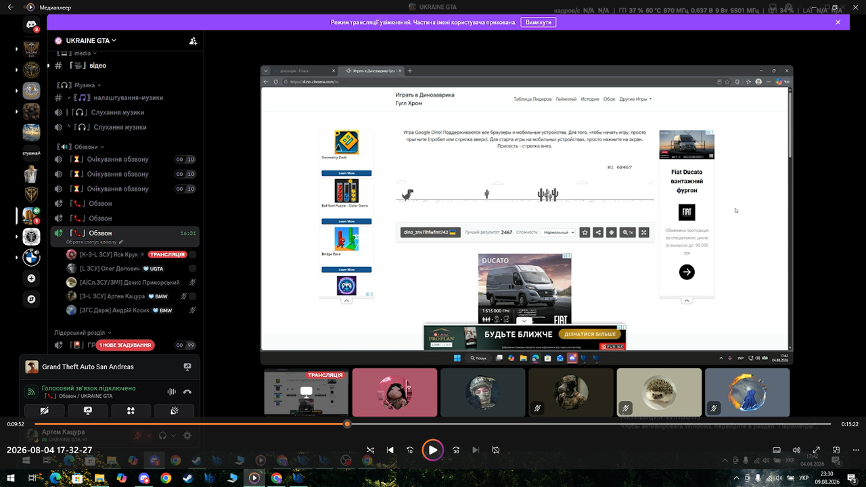866x487 pixels.
Task: Jump to the previous track
Action: point(390,450)
